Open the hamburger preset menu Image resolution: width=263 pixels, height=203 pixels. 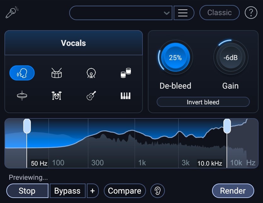pyautogui.click(x=184, y=13)
